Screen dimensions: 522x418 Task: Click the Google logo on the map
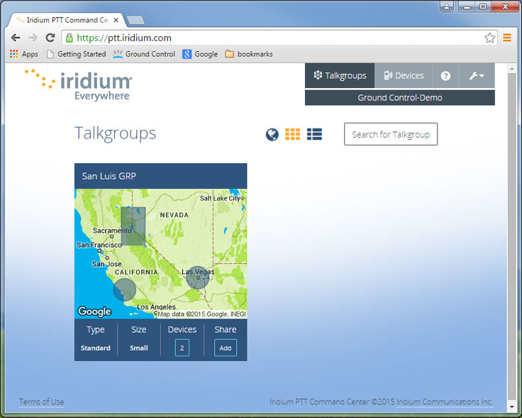point(94,311)
